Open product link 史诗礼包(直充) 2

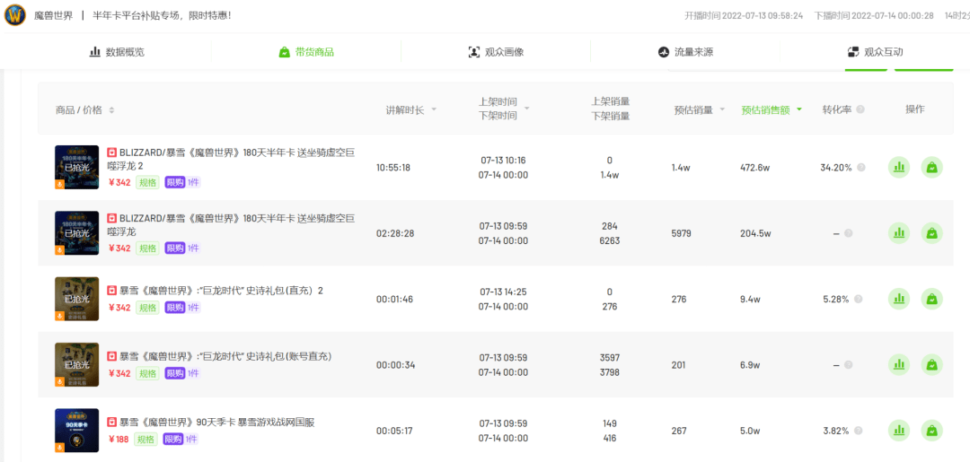click(221, 291)
